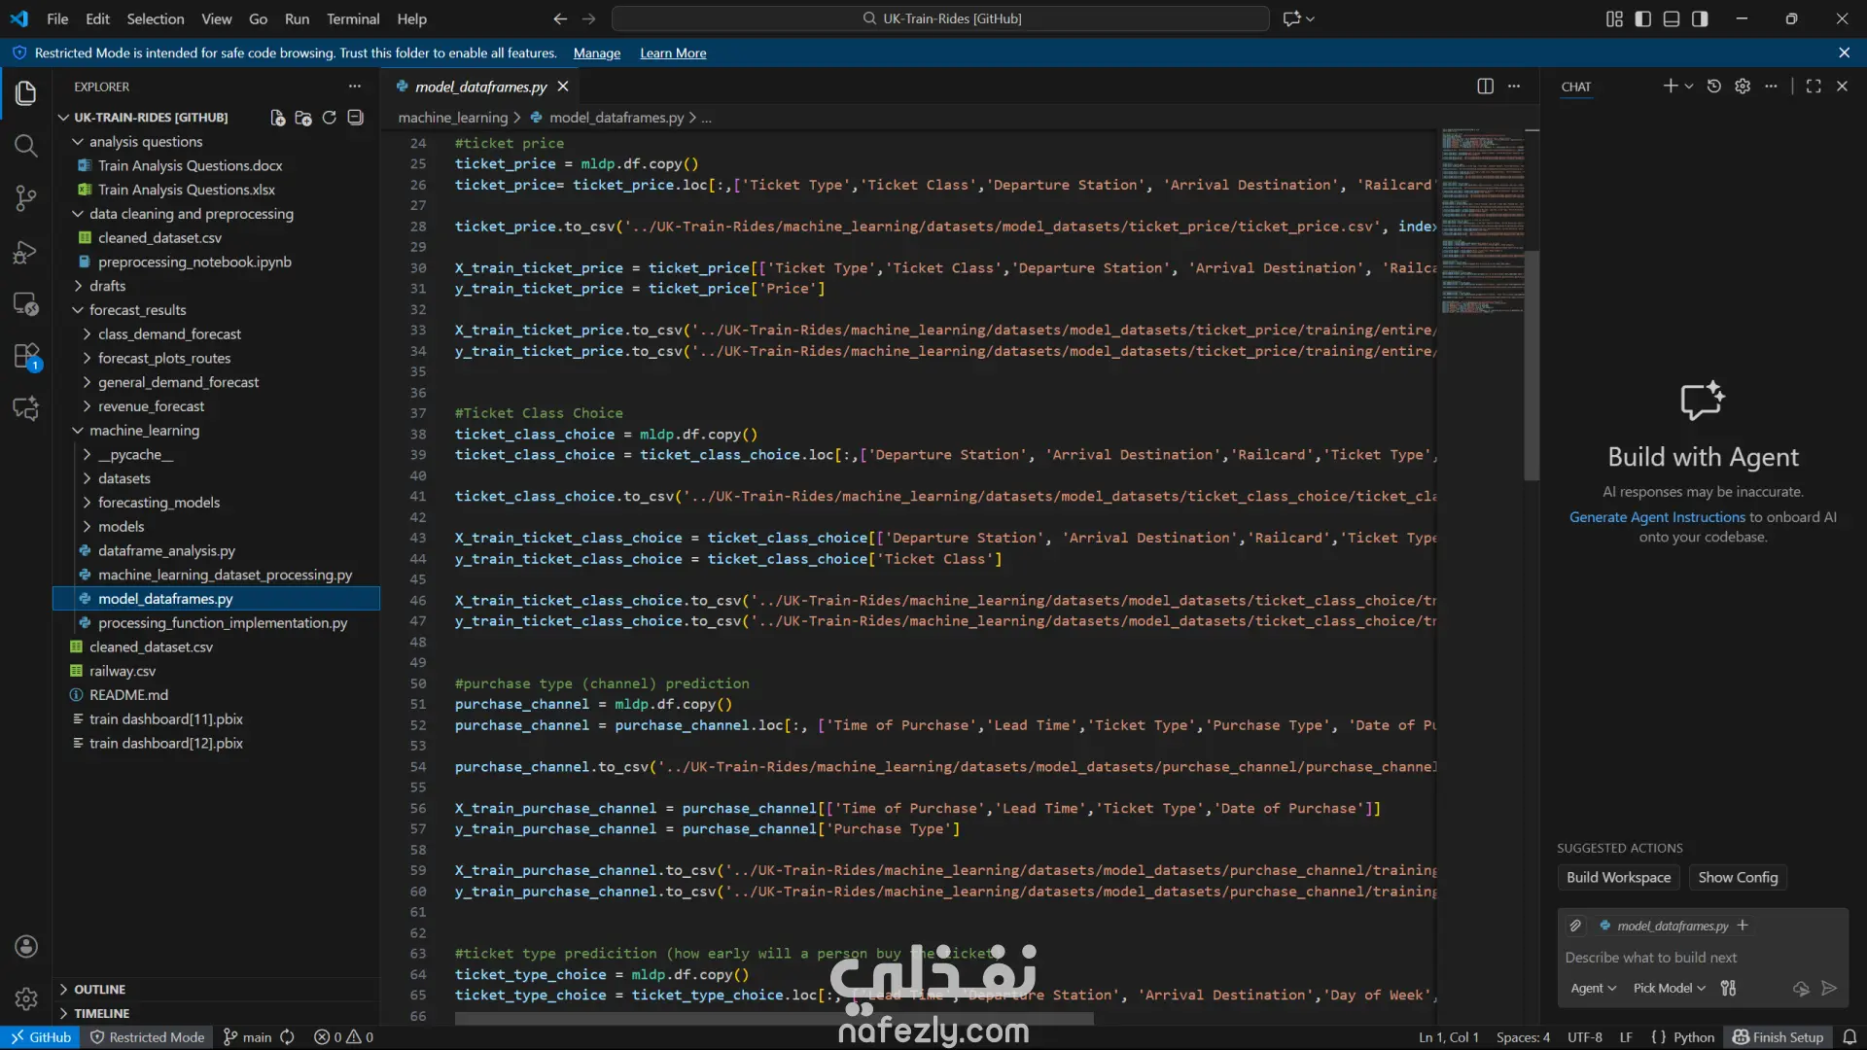The image size is (1867, 1050).
Task: Click the Learn More link
Action: pyautogui.click(x=673, y=53)
